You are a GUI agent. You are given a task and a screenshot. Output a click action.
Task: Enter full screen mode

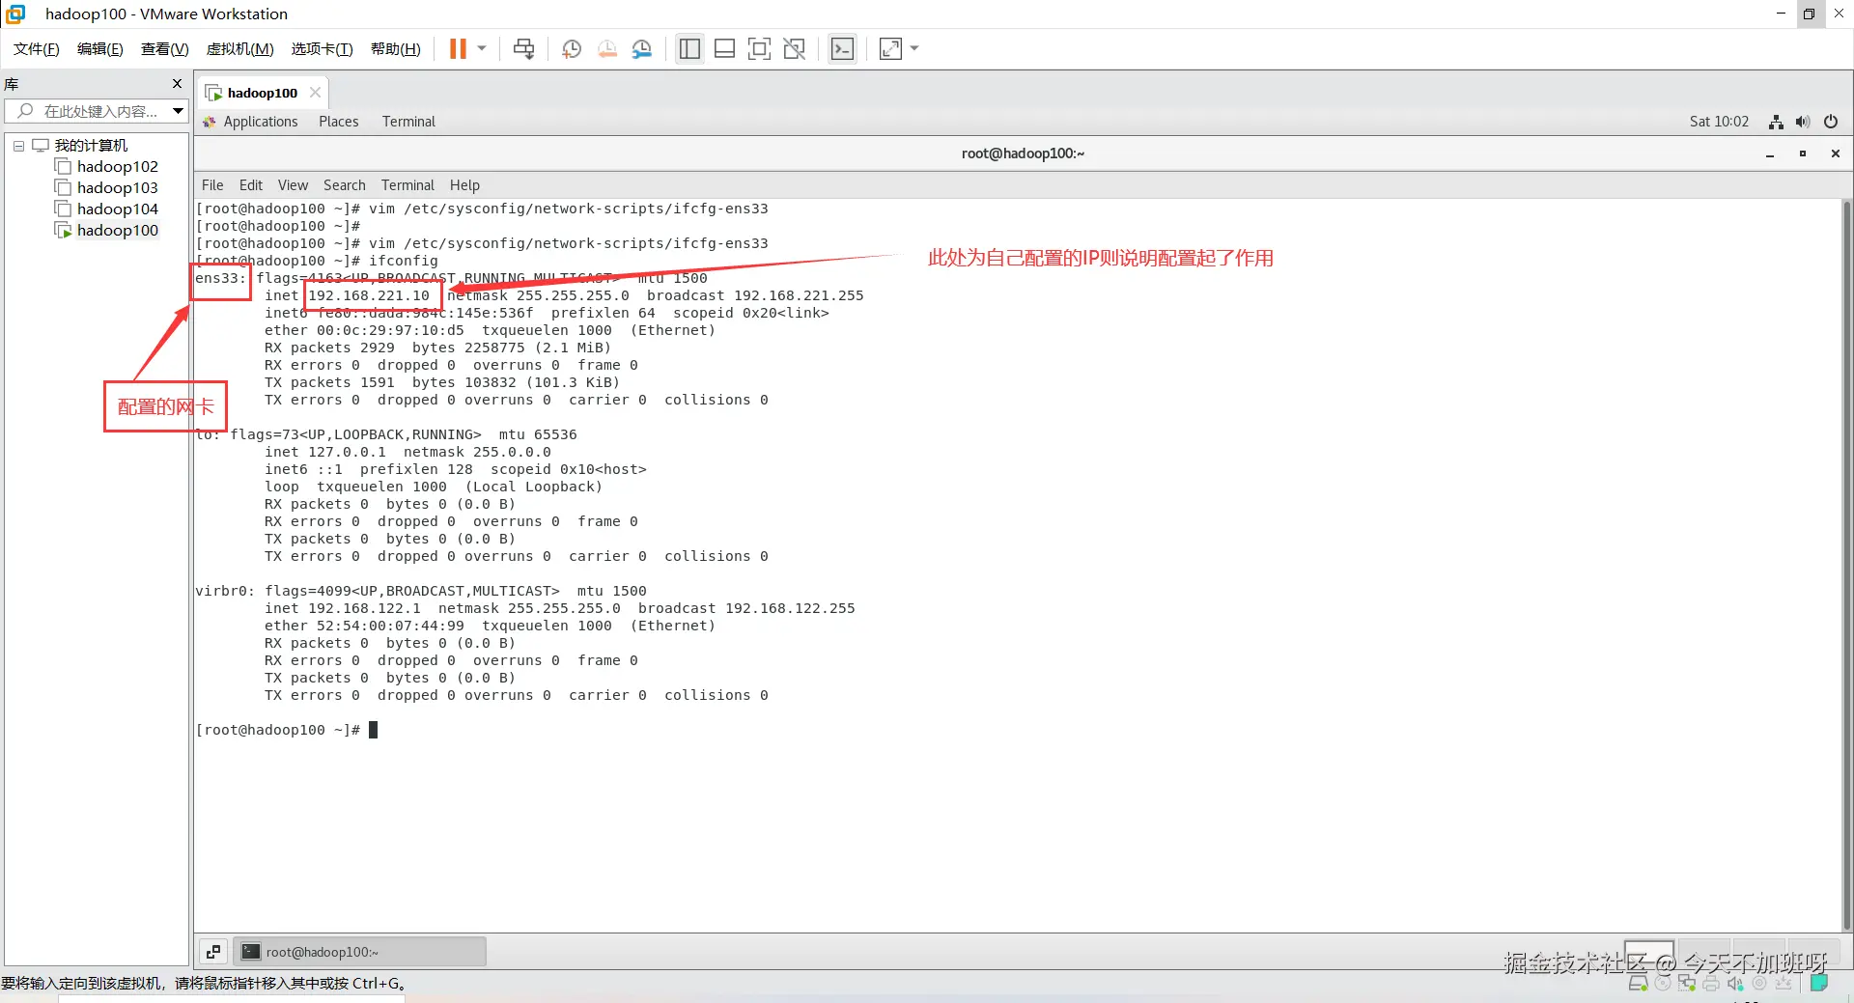tap(759, 49)
